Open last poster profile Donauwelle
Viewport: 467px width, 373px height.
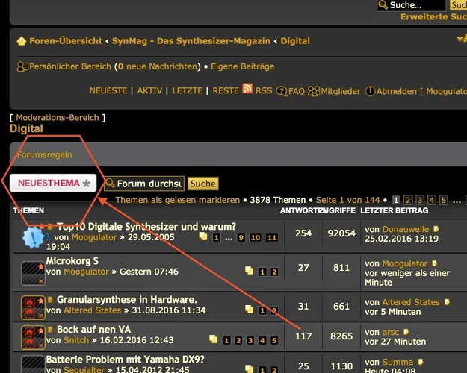point(406,229)
